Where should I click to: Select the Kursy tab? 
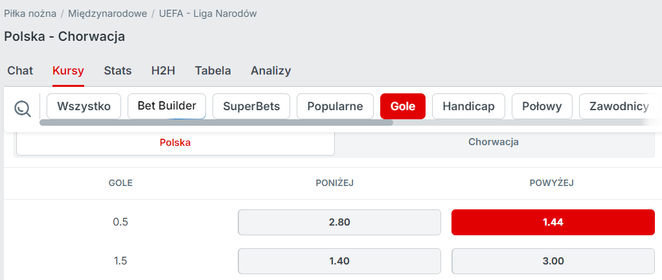pos(68,71)
